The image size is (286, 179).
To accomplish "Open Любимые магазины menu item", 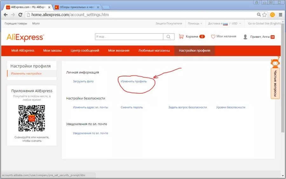I will (x=154, y=51).
